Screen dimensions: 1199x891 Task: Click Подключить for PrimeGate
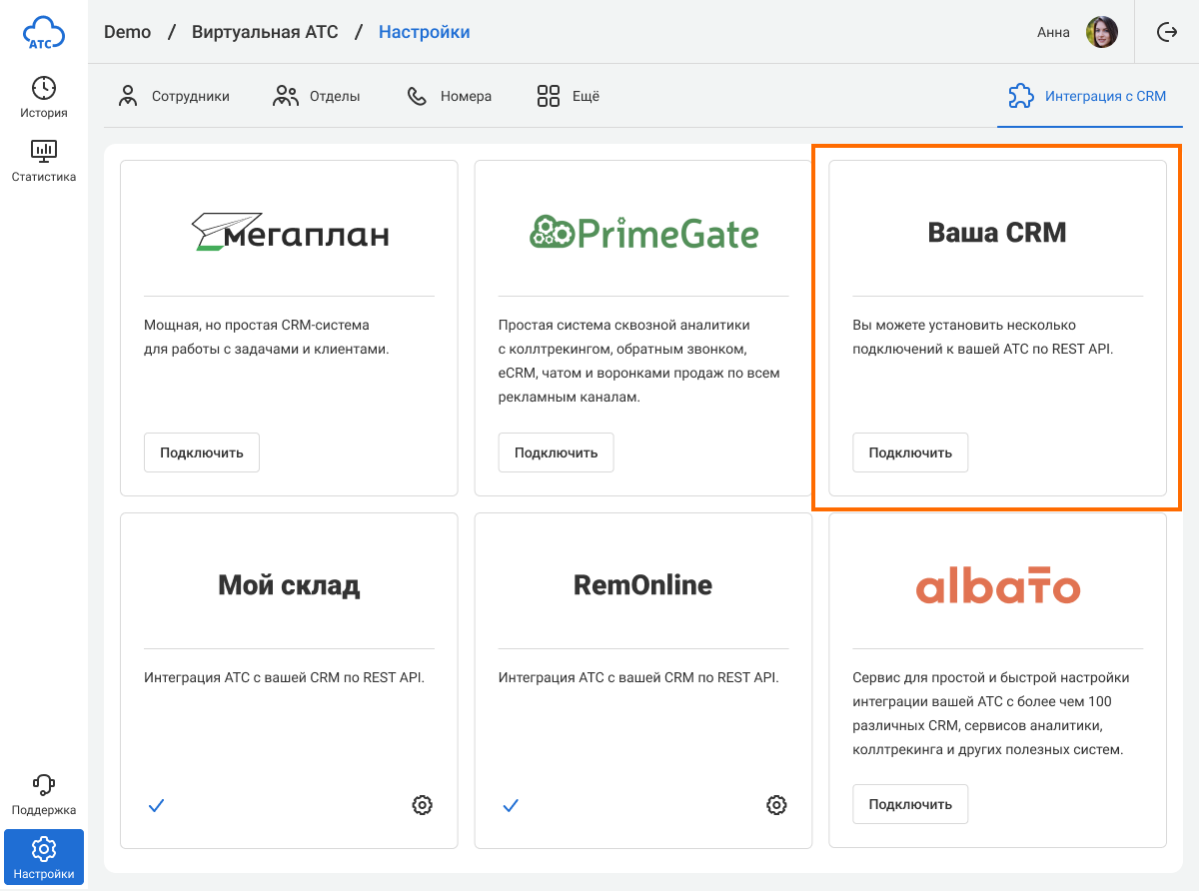[x=556, y=452]
